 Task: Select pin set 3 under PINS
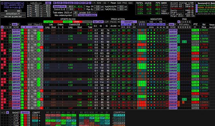pos(183,22)
